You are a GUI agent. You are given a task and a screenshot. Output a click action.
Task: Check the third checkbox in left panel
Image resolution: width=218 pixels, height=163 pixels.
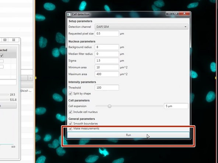tap(2, 67)
